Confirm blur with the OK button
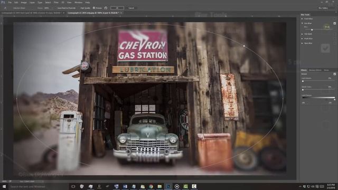 click(x=117, y=8)
